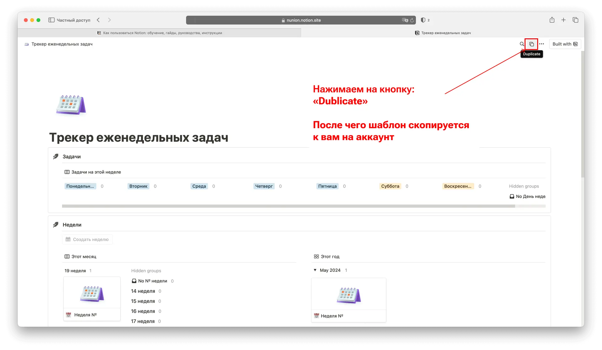602x350 pixels.
Task: Click the "Built with Notion" button
Action: click(x=565, y=44)
